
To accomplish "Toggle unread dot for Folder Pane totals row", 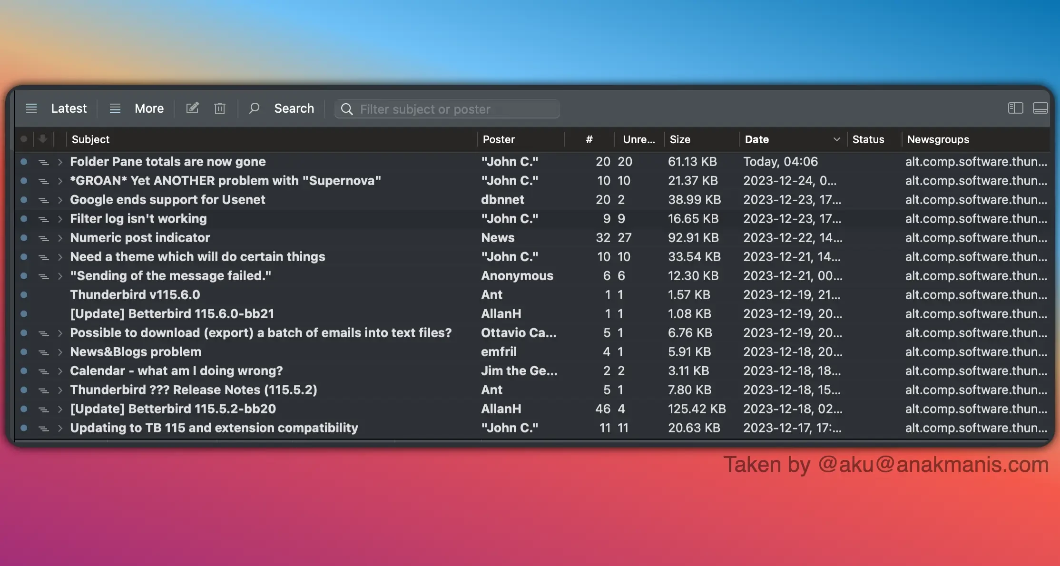I will pyautogui.click(x=24, y=162).
